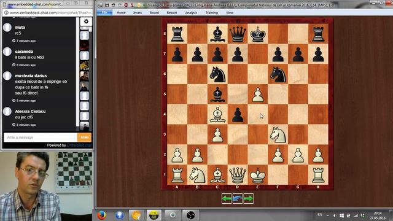
Task: Click site info icon in address bar
Action: (x=6, y=12)
